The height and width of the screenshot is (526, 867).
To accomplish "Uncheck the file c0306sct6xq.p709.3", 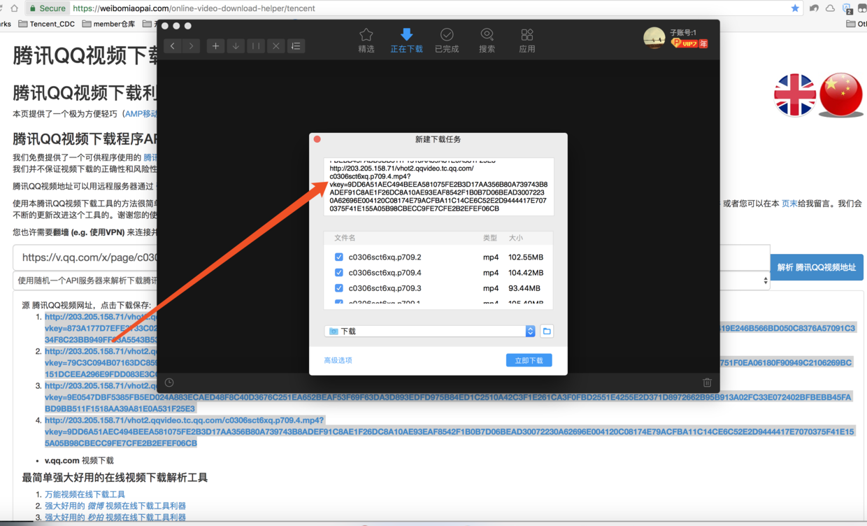I will [x=339, y=288].
